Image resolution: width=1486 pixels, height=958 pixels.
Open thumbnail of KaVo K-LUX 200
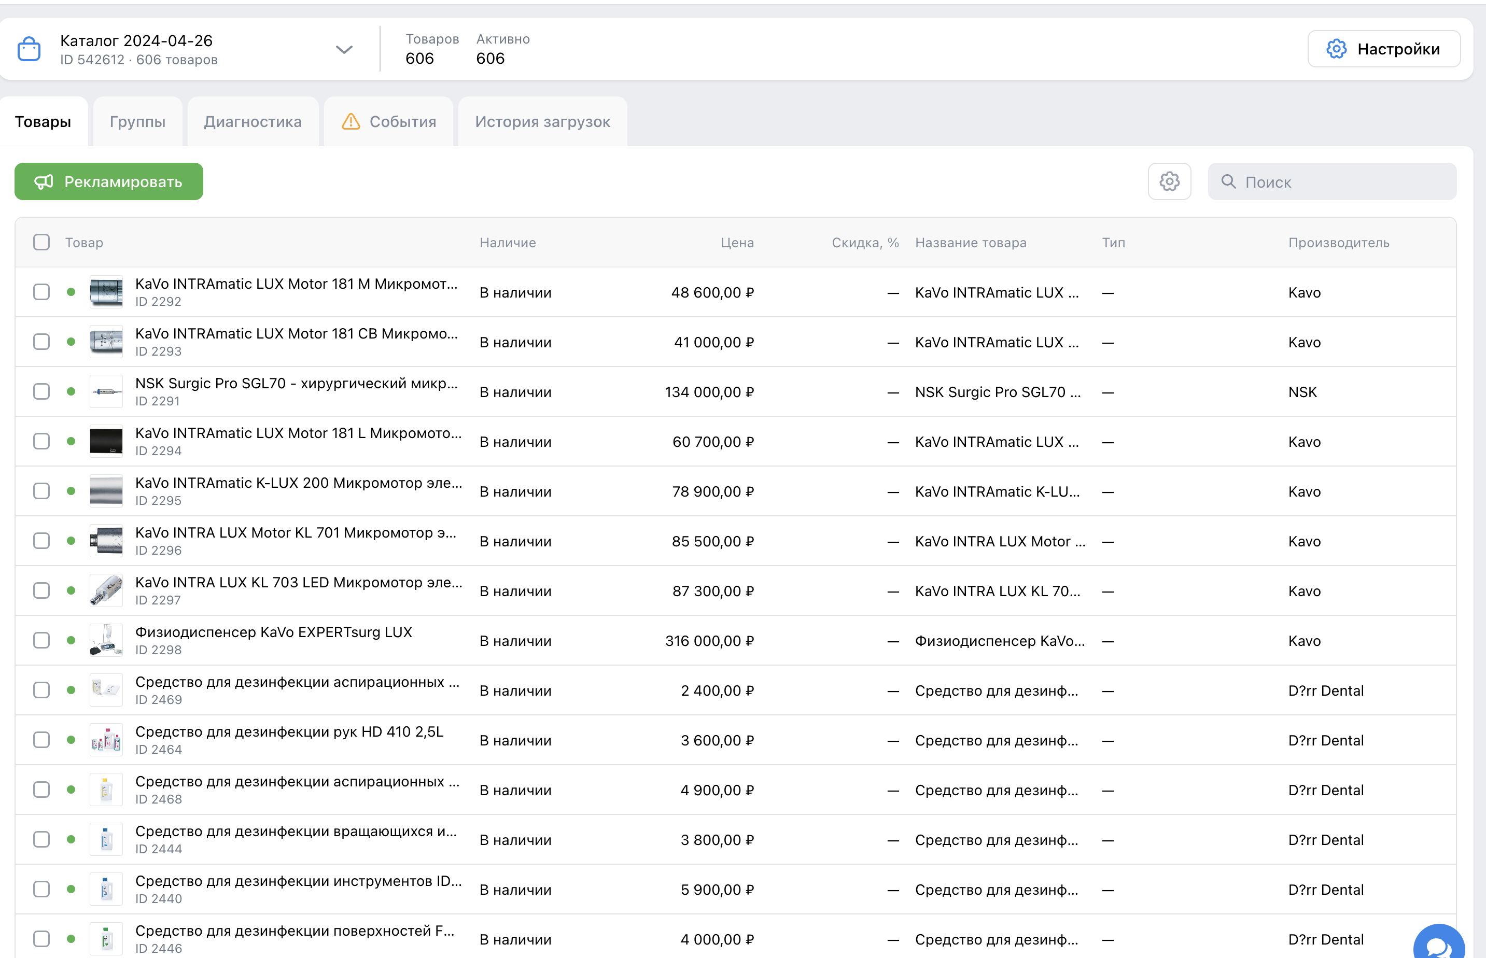point(106,491)
